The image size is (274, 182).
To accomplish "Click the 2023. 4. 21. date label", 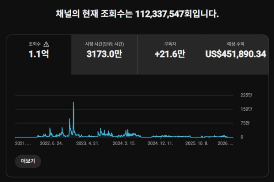I will point(88,143).
